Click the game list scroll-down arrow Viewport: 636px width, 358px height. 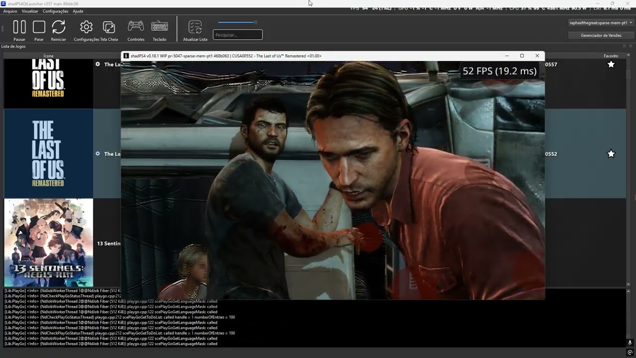point(629,284)
